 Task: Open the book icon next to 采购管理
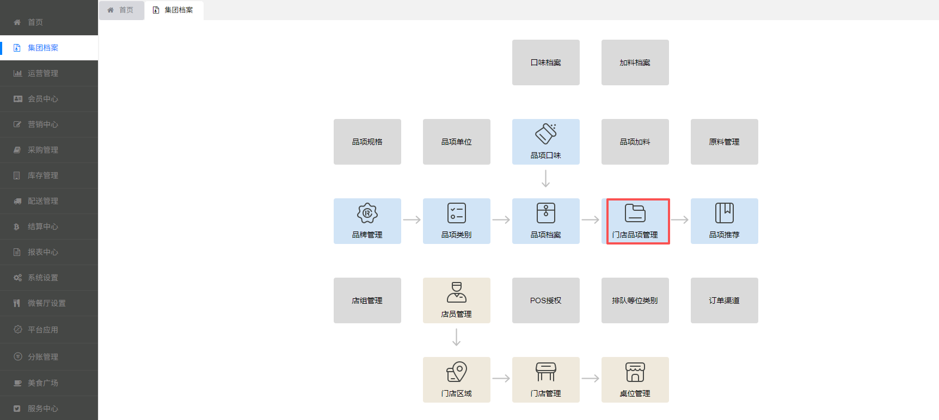(17, 150)
